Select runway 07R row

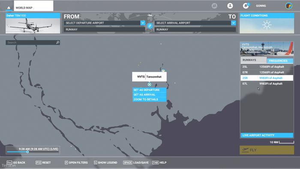coord(267,72)
